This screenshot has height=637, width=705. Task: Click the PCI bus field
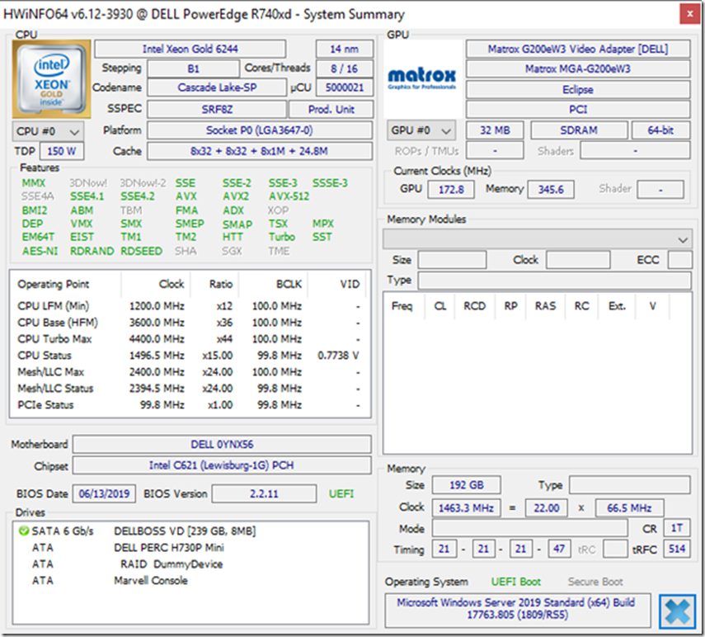(578, 109)
